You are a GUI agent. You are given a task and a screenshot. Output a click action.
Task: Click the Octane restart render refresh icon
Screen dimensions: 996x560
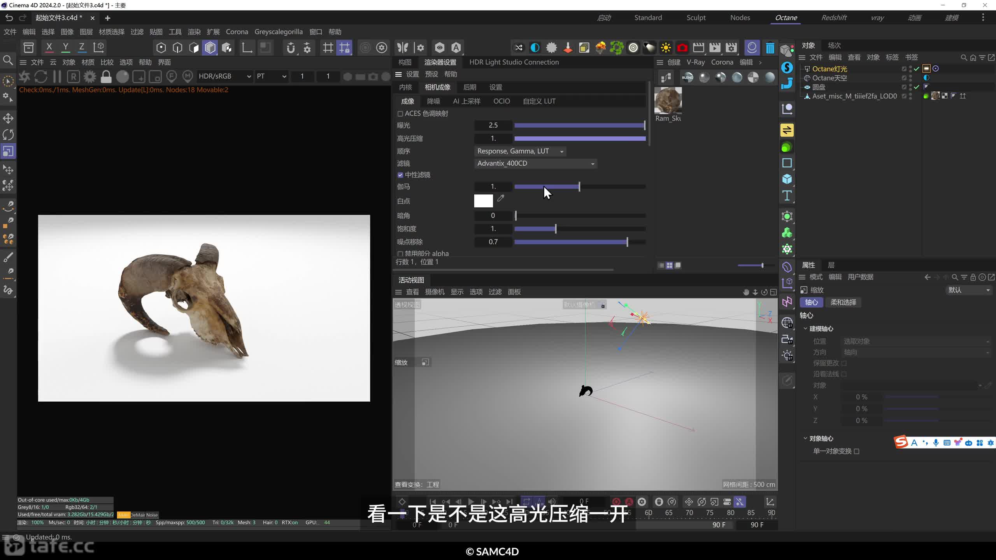pos(41,77)
